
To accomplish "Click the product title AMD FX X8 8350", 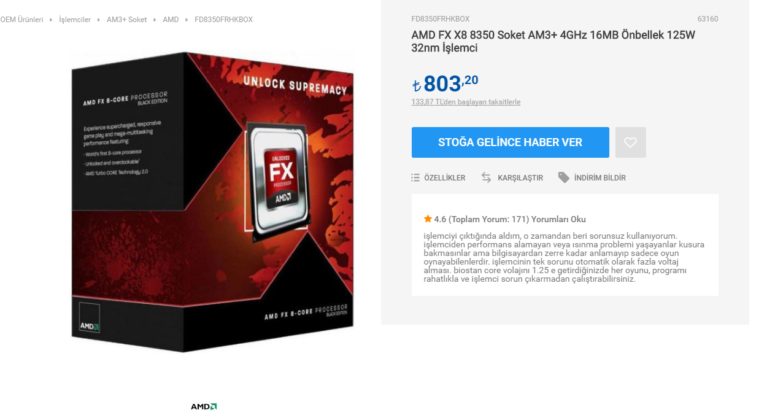I will (x=553, y=41).
